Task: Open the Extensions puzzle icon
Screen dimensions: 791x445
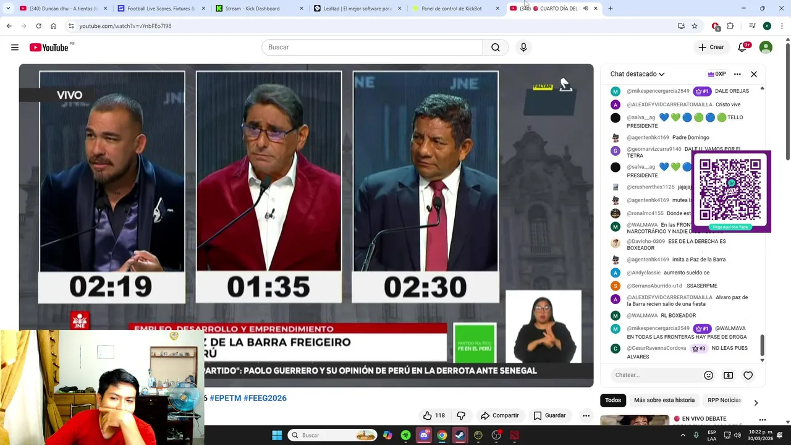Action: [x=730, y=26]
